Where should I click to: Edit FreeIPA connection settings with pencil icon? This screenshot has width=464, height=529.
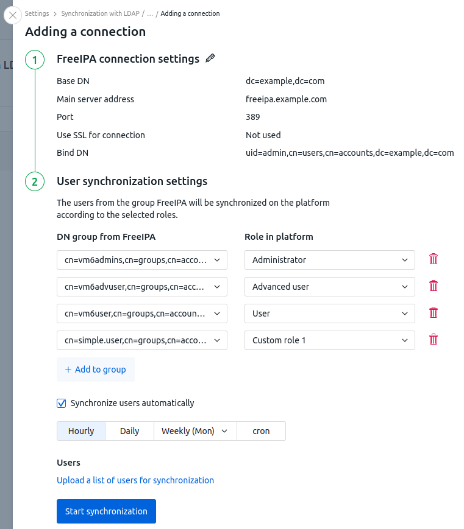[x=210, y=58]
